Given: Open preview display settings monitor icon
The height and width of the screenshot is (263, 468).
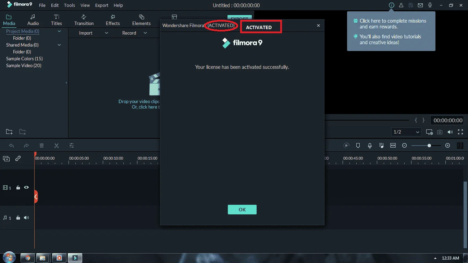Looking at the screenshot, I should tap(429, 132).
